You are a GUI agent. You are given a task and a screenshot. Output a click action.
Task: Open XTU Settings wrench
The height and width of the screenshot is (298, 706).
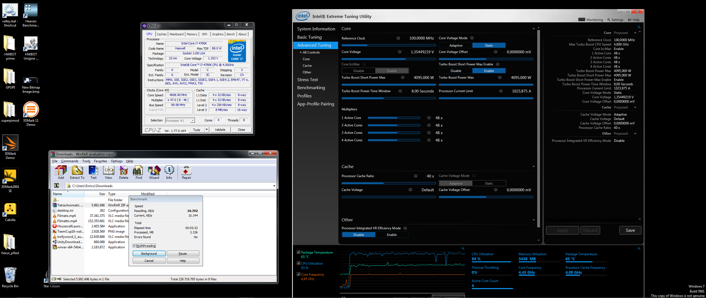[x=615, y=20]
